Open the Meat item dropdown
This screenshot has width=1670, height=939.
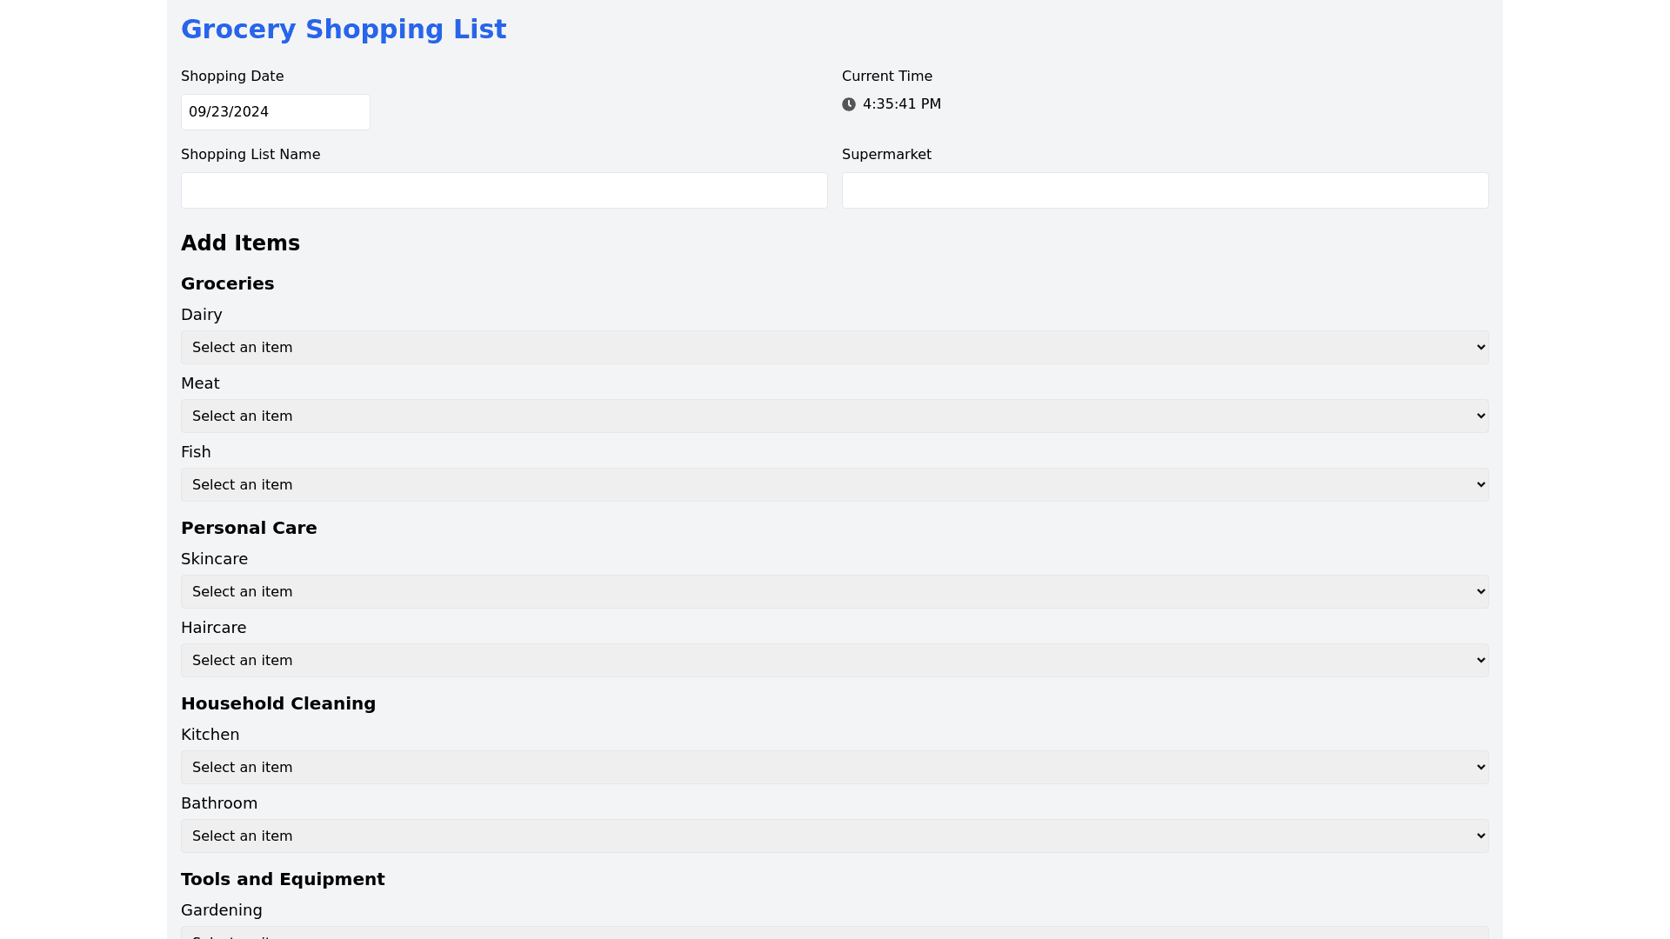[834, 416]
